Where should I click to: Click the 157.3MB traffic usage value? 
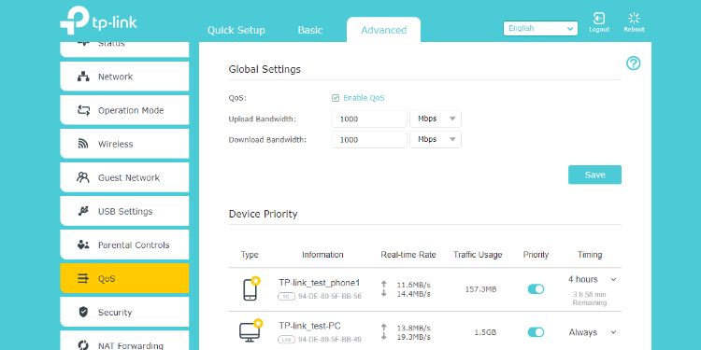coord(480,289)
